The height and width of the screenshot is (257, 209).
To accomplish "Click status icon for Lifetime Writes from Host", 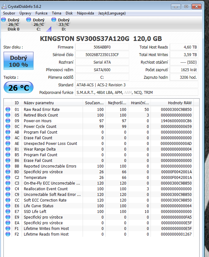I will [8, 228].
